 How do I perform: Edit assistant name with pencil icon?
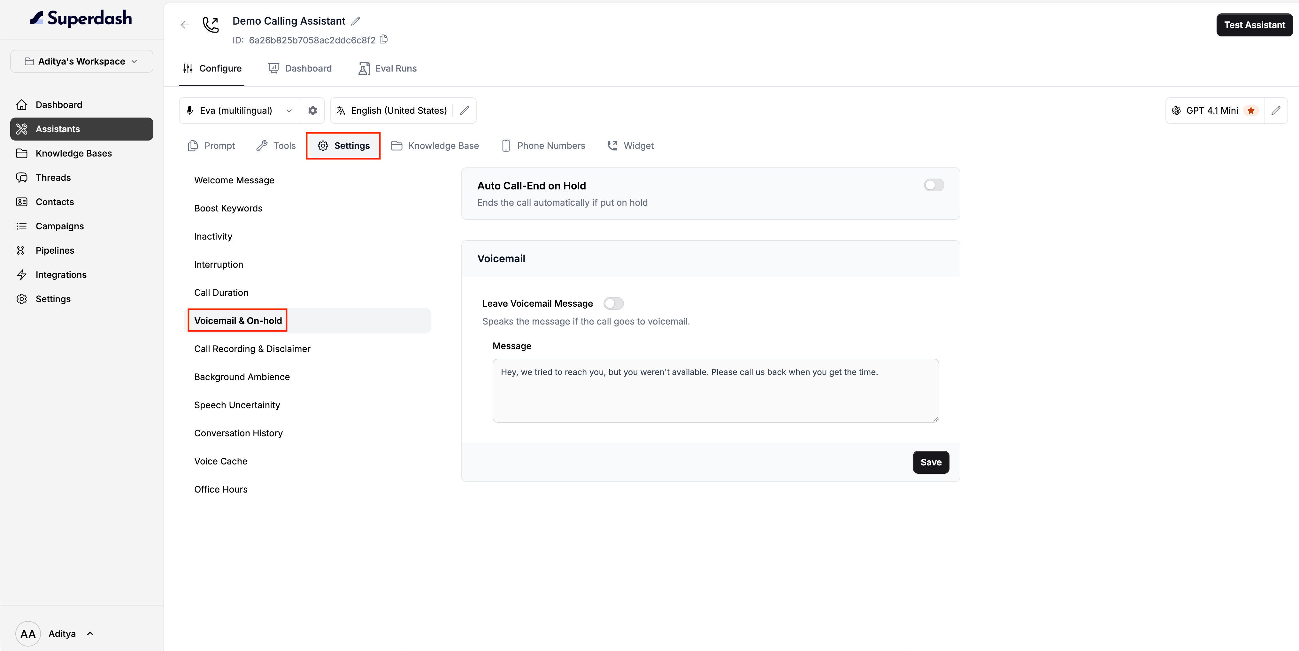[356, 21]
